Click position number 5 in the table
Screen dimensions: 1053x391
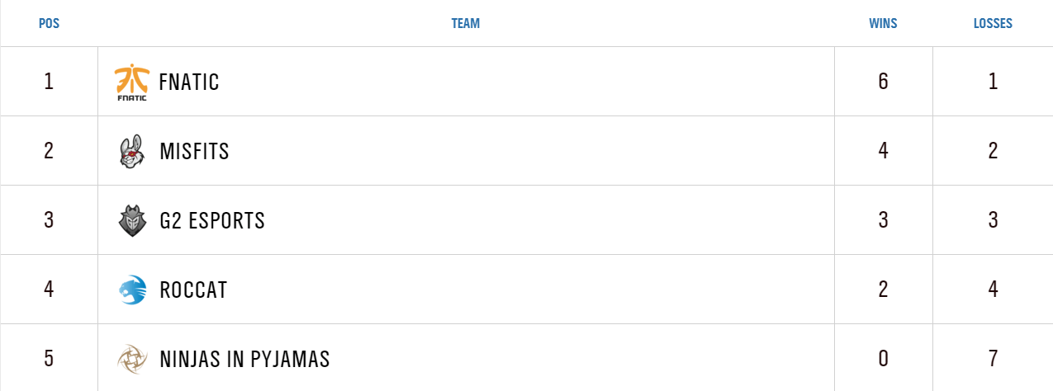(49, 359)
